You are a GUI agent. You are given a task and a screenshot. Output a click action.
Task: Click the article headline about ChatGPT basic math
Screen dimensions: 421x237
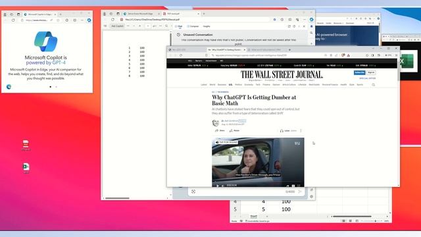point(254,100)
